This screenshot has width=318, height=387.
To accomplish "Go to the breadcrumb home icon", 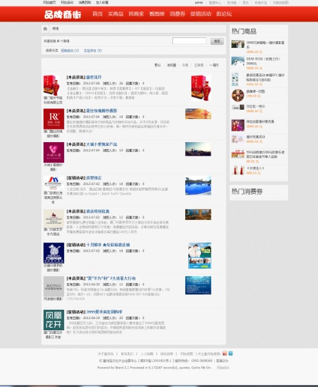I will coord(45,29).
